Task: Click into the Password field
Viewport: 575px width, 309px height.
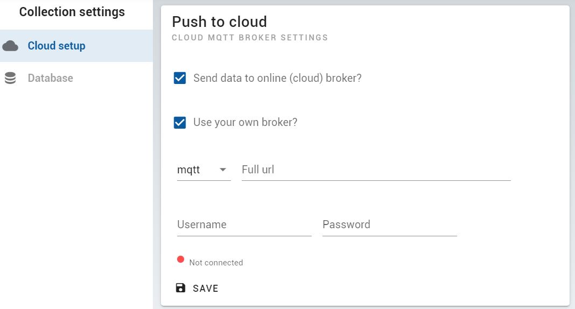Action: 389,224
